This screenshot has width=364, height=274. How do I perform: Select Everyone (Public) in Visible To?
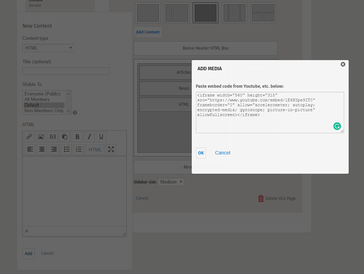43,94
